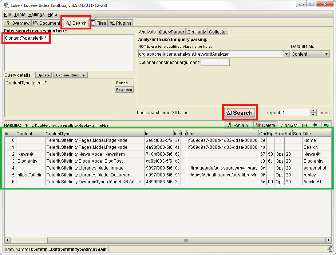The width and height of the screenshot is (336, 255).
Task: Open the Files tab
Action: [x=99, y=23]
